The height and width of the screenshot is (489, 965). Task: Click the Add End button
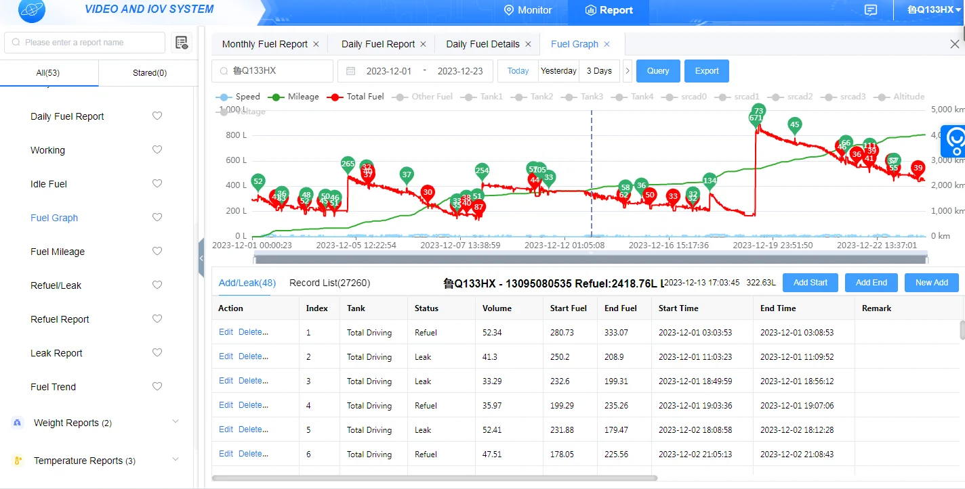click(x=871, y=283)
